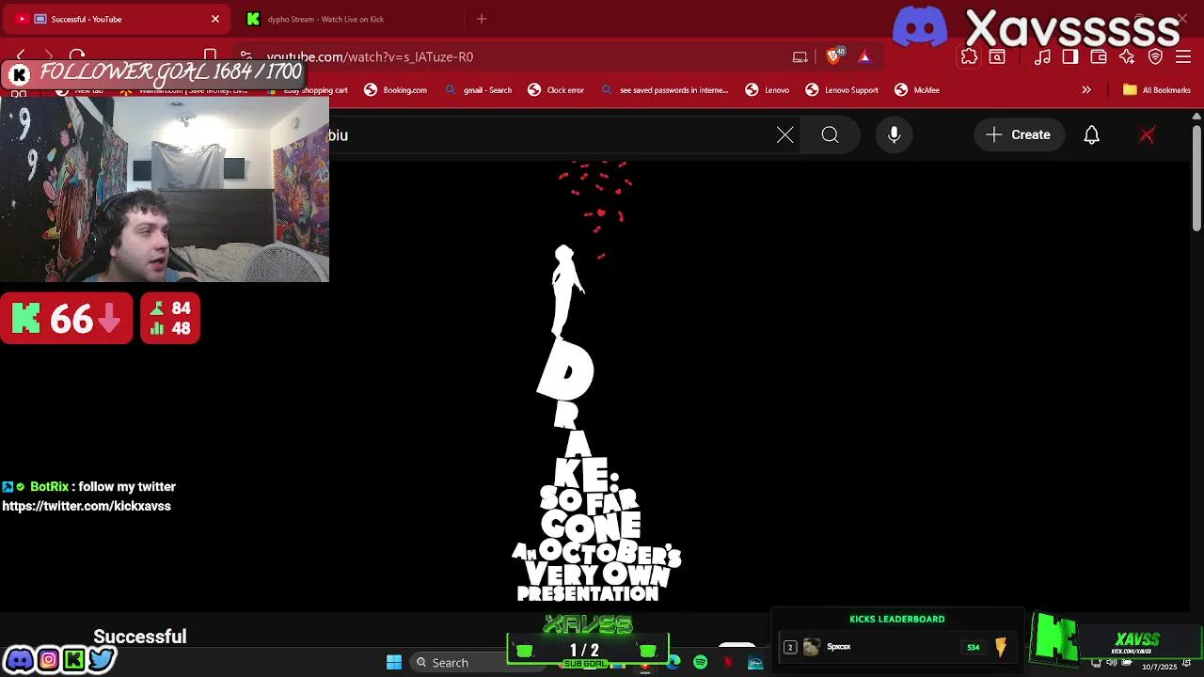Toggle the browser sidebar panel icon
1204x677 pixels.
click(x=1070, y=57)
